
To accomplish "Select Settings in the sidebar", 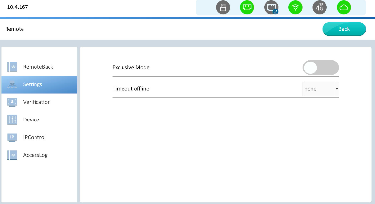I will [x=33, y=84].
